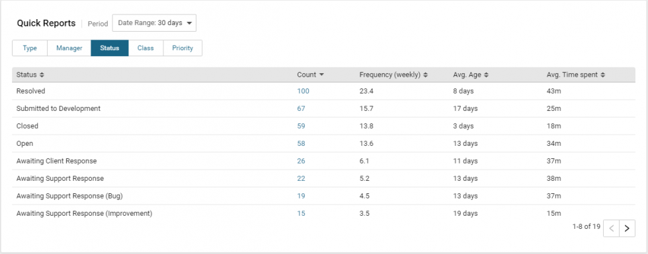Sort by Frequency (weekly) column

coord(393,75)
